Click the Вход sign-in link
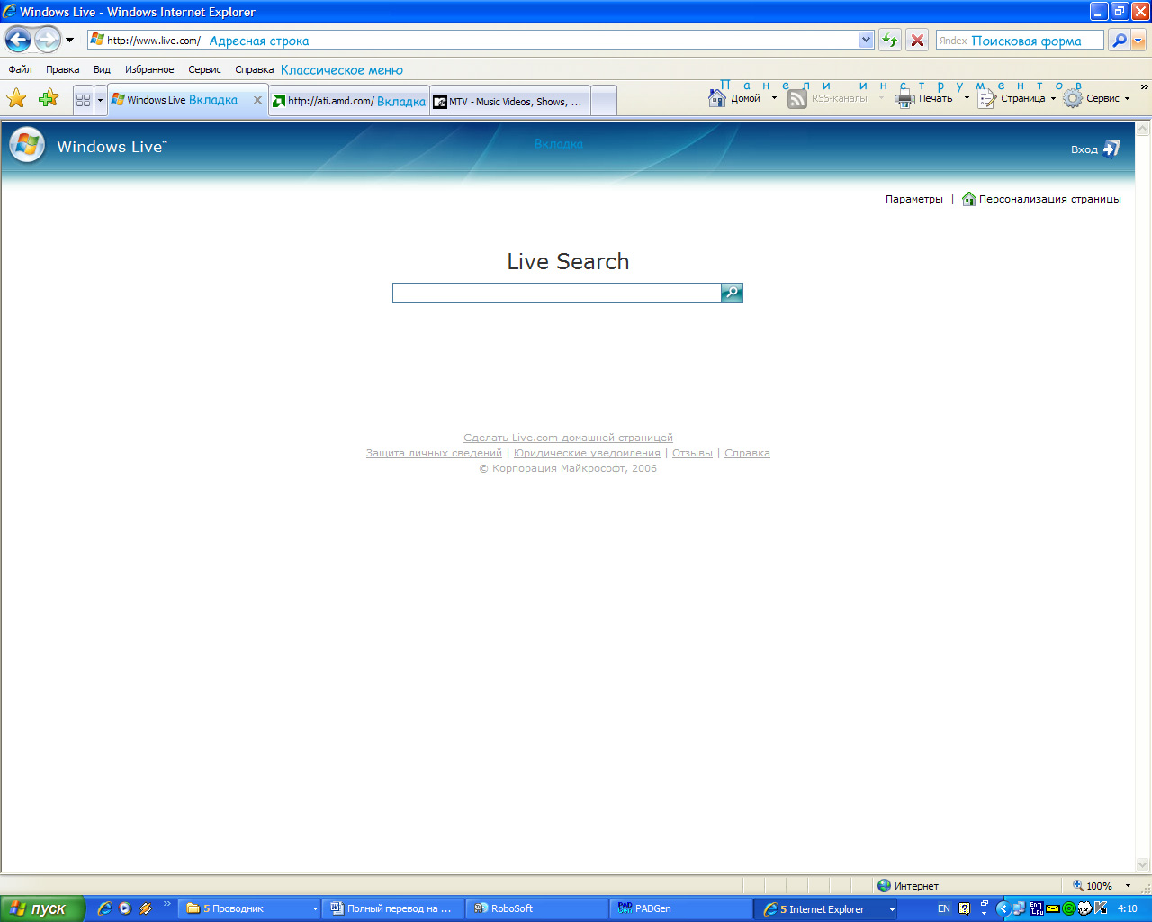The height and width of the screenshot is (922, 1152). (x=1095, y=149)
